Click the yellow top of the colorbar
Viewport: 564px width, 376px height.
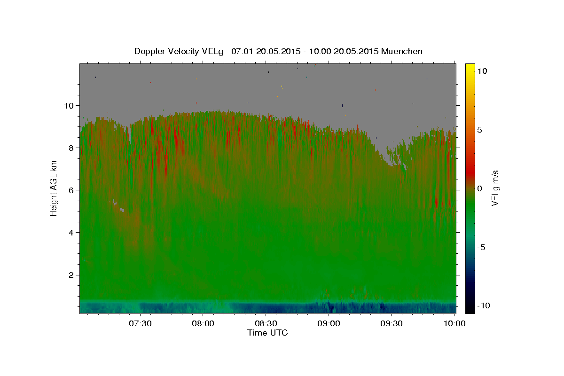pyautogui.click(x=470, y=67)
